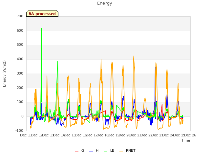Click the 200 y-axis tick label
The width and height of the screenshot is (210, 157).
click(20, 88)
